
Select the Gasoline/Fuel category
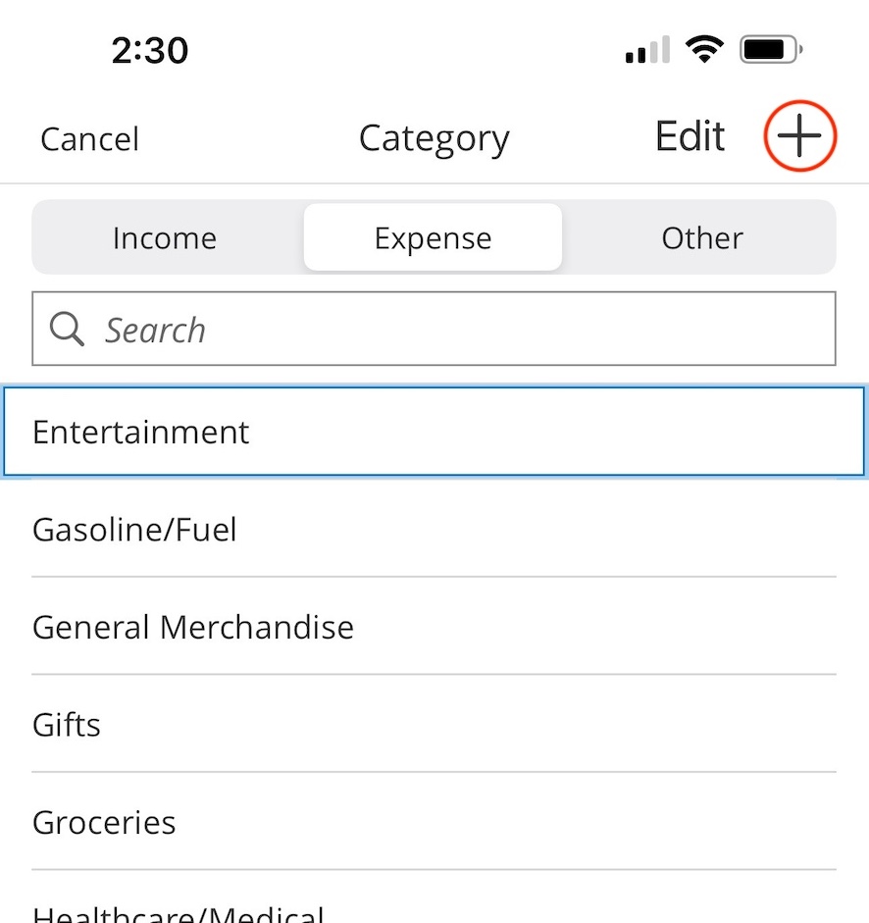[x=434, y=529]
